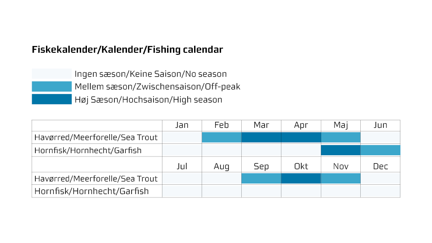Select the Sea Trout Okt high season cell
432x243 pixels.
(301, 178)
